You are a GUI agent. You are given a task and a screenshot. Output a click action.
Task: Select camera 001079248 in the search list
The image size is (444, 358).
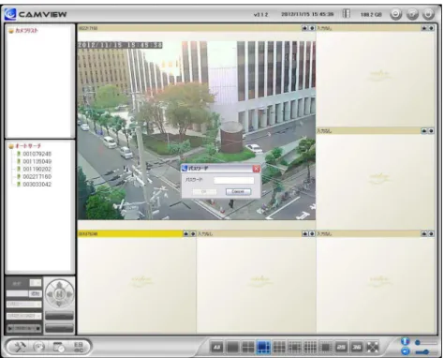[x=37, y=154]
